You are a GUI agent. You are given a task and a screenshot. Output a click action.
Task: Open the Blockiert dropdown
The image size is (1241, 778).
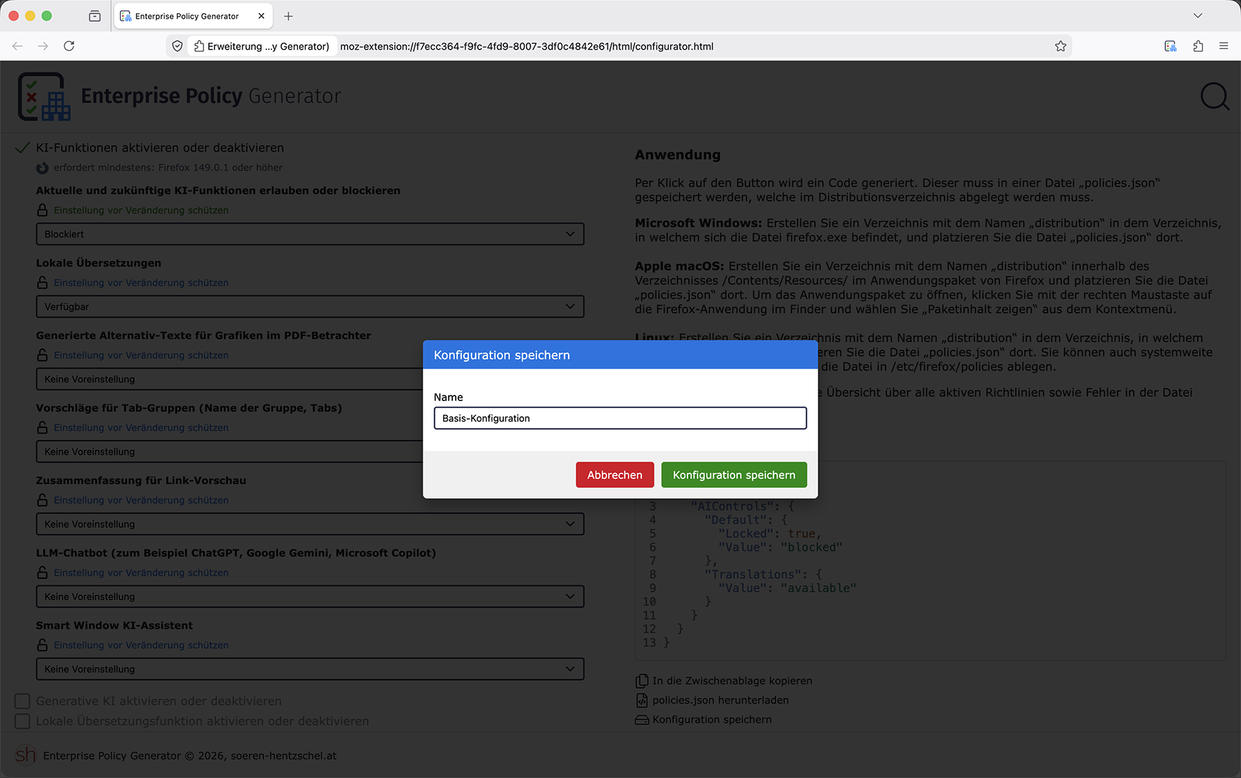(x=310, y=234)
